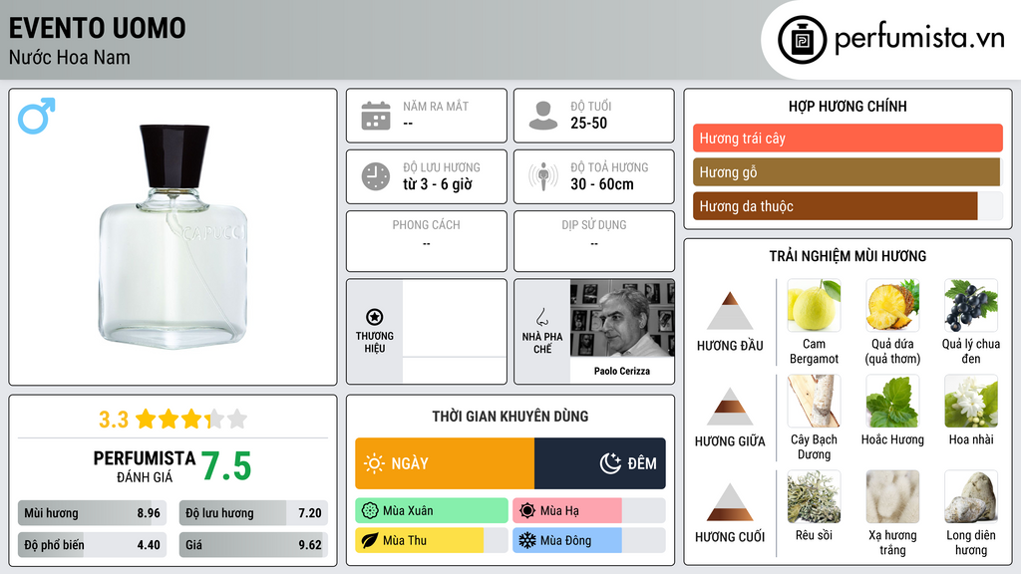The width and height of the screenshot is (1021, 574).
Task: Click the Evento Uomo perfume bottle image
Action: coord(173,235)
